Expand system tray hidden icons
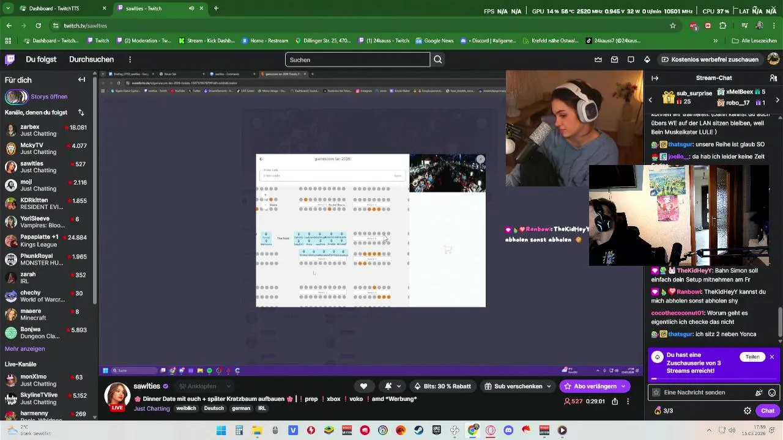Viewport: 783px width, 440px height. coord(710,430)
